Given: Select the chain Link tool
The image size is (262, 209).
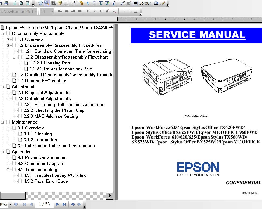Looking at the screenshot, I should tap(81, 3).
